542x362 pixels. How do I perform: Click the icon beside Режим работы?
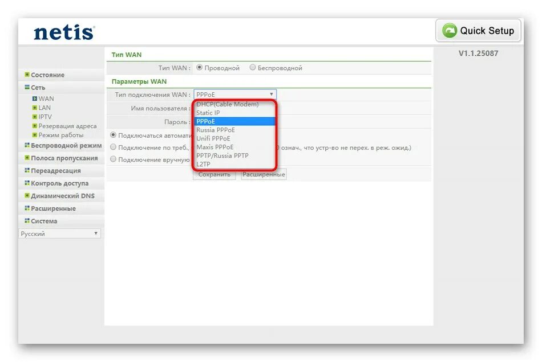(x=35, y=135)
